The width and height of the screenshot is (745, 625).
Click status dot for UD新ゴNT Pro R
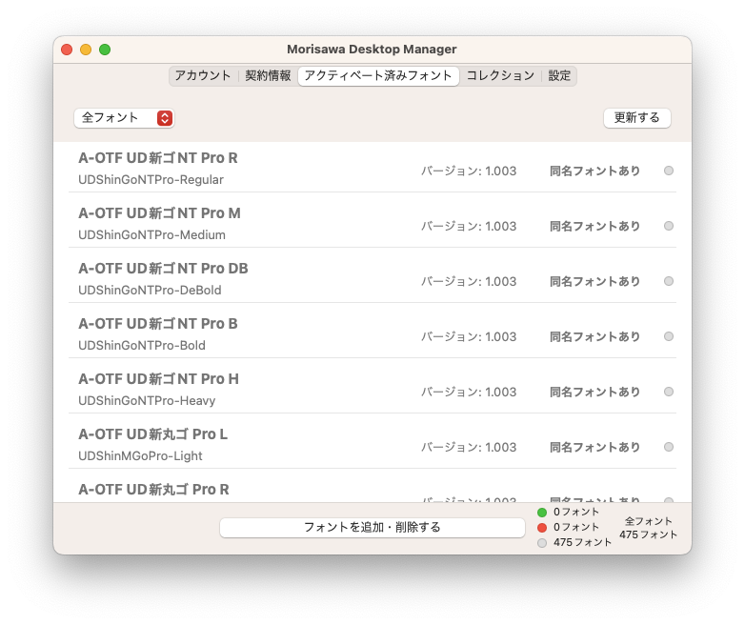[x=669, y=171]
